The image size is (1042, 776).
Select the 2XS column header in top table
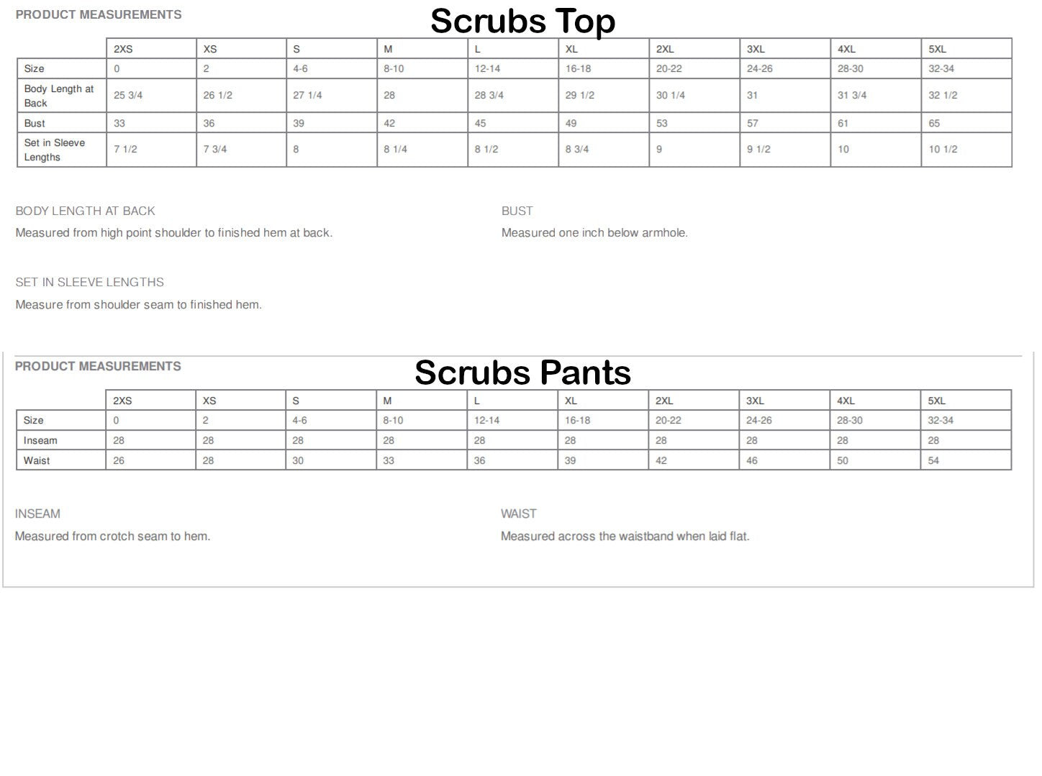point(123,49)
